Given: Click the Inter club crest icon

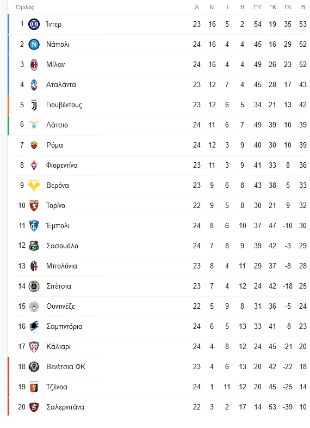Looking at the screenshot, I should click(34, 25).
